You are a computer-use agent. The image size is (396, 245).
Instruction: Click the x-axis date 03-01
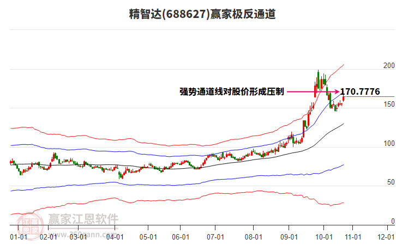[x=79, y=237]
